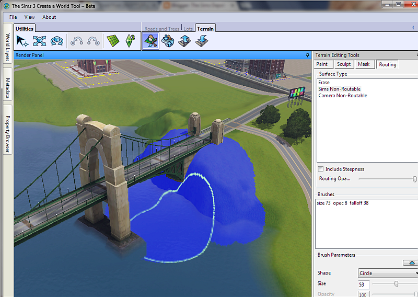Viewport: 418px width, 297px height.
Task: Click the brush Size input field
Action: 364,284
